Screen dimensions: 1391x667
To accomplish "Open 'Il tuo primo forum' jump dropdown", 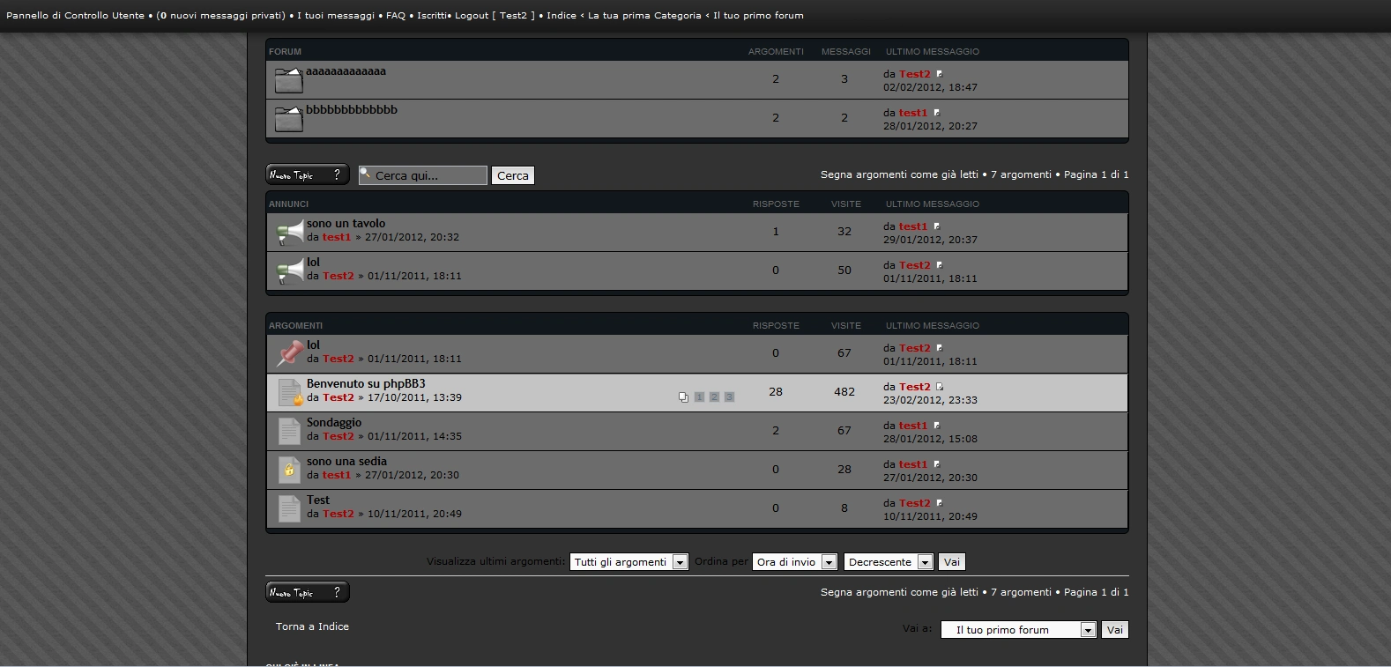I will pyautogui.click(x=1019, y=630).
